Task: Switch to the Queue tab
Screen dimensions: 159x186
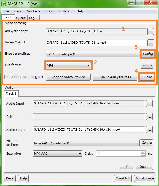Action: pos(21,18)
